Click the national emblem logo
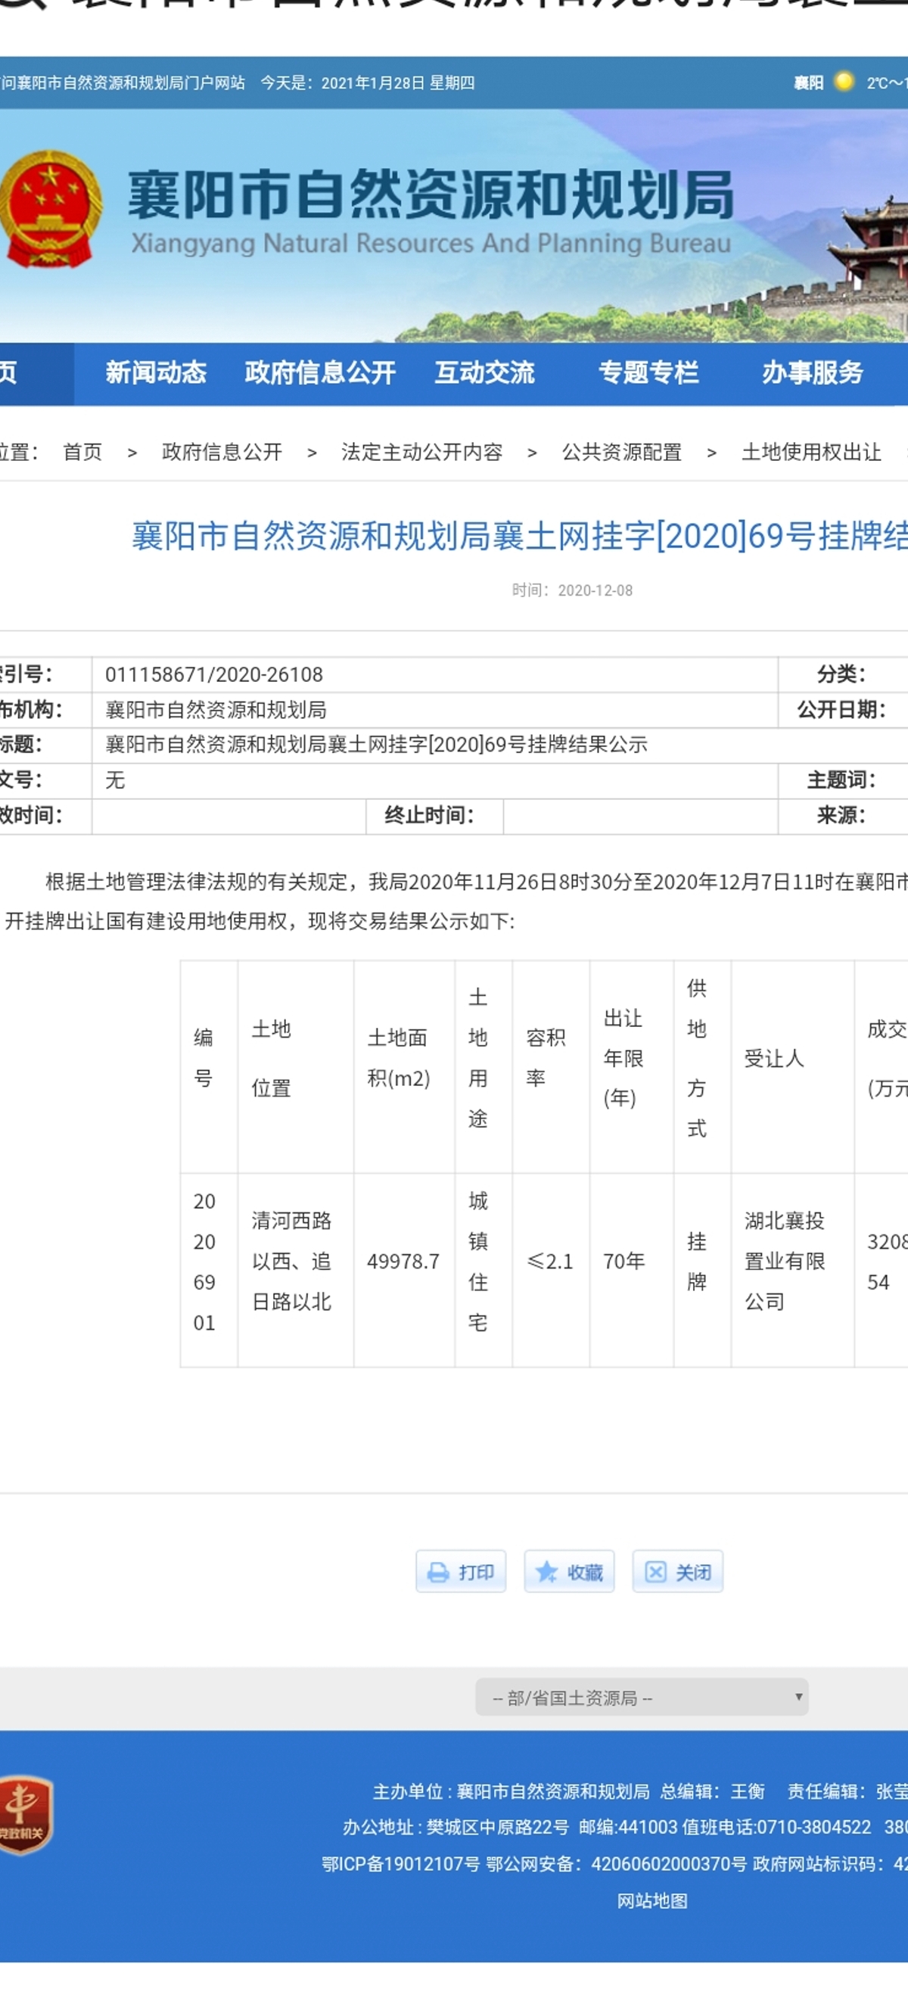 point(51,210)
